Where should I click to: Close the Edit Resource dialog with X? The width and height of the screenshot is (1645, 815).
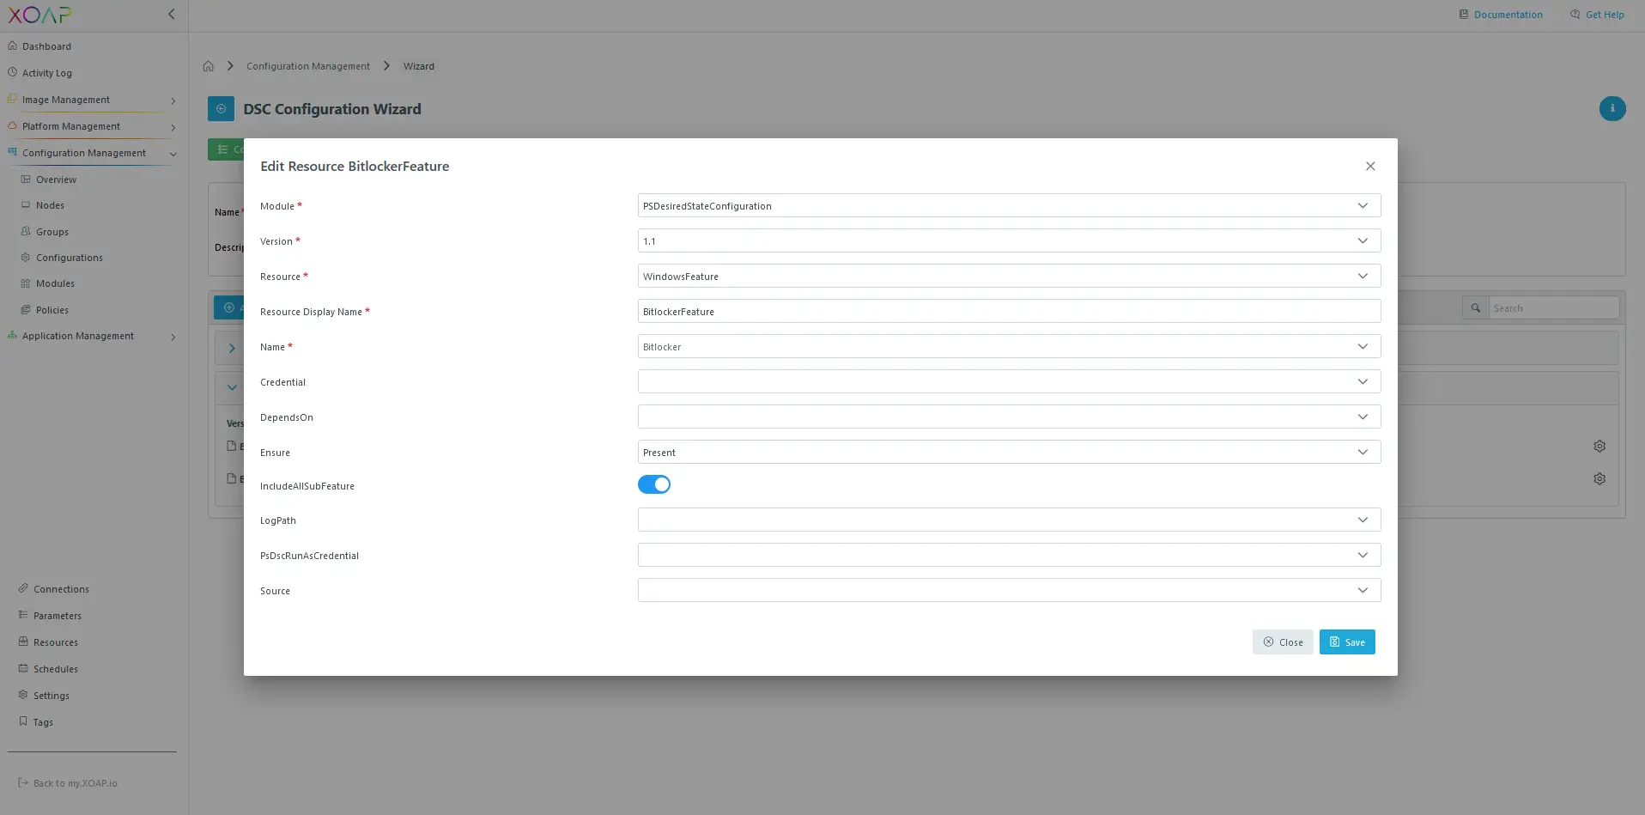pyautogui.click(x=1370, y=166)
